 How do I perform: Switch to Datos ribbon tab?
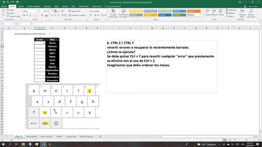[x=56, y=7]
